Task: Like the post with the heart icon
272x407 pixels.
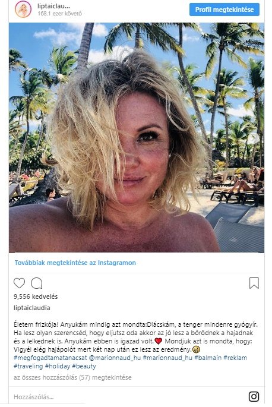Action: pyautogui.click(x=19, y=283)
